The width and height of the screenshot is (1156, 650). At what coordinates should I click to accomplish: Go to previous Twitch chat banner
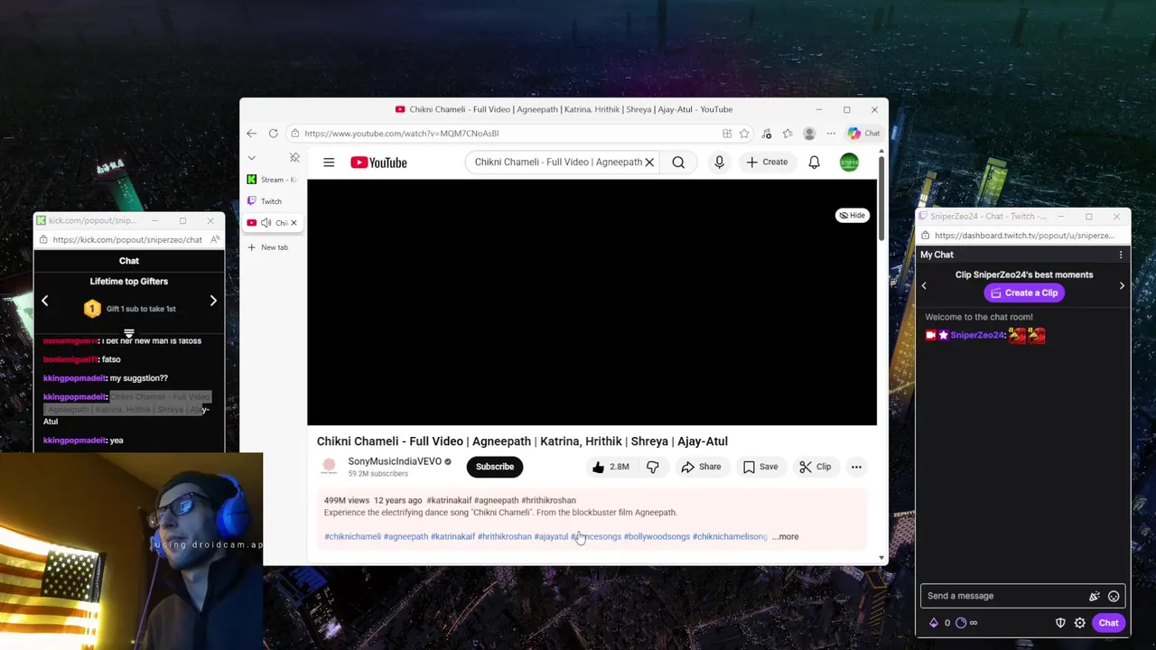(924, 285)
